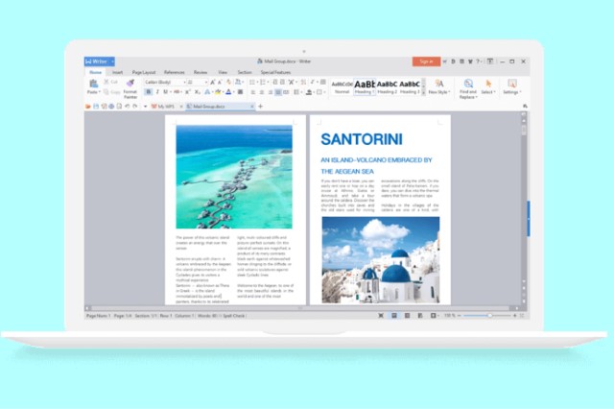Toggle Underline formatting

pyautogui.click(x=166, y=92)
